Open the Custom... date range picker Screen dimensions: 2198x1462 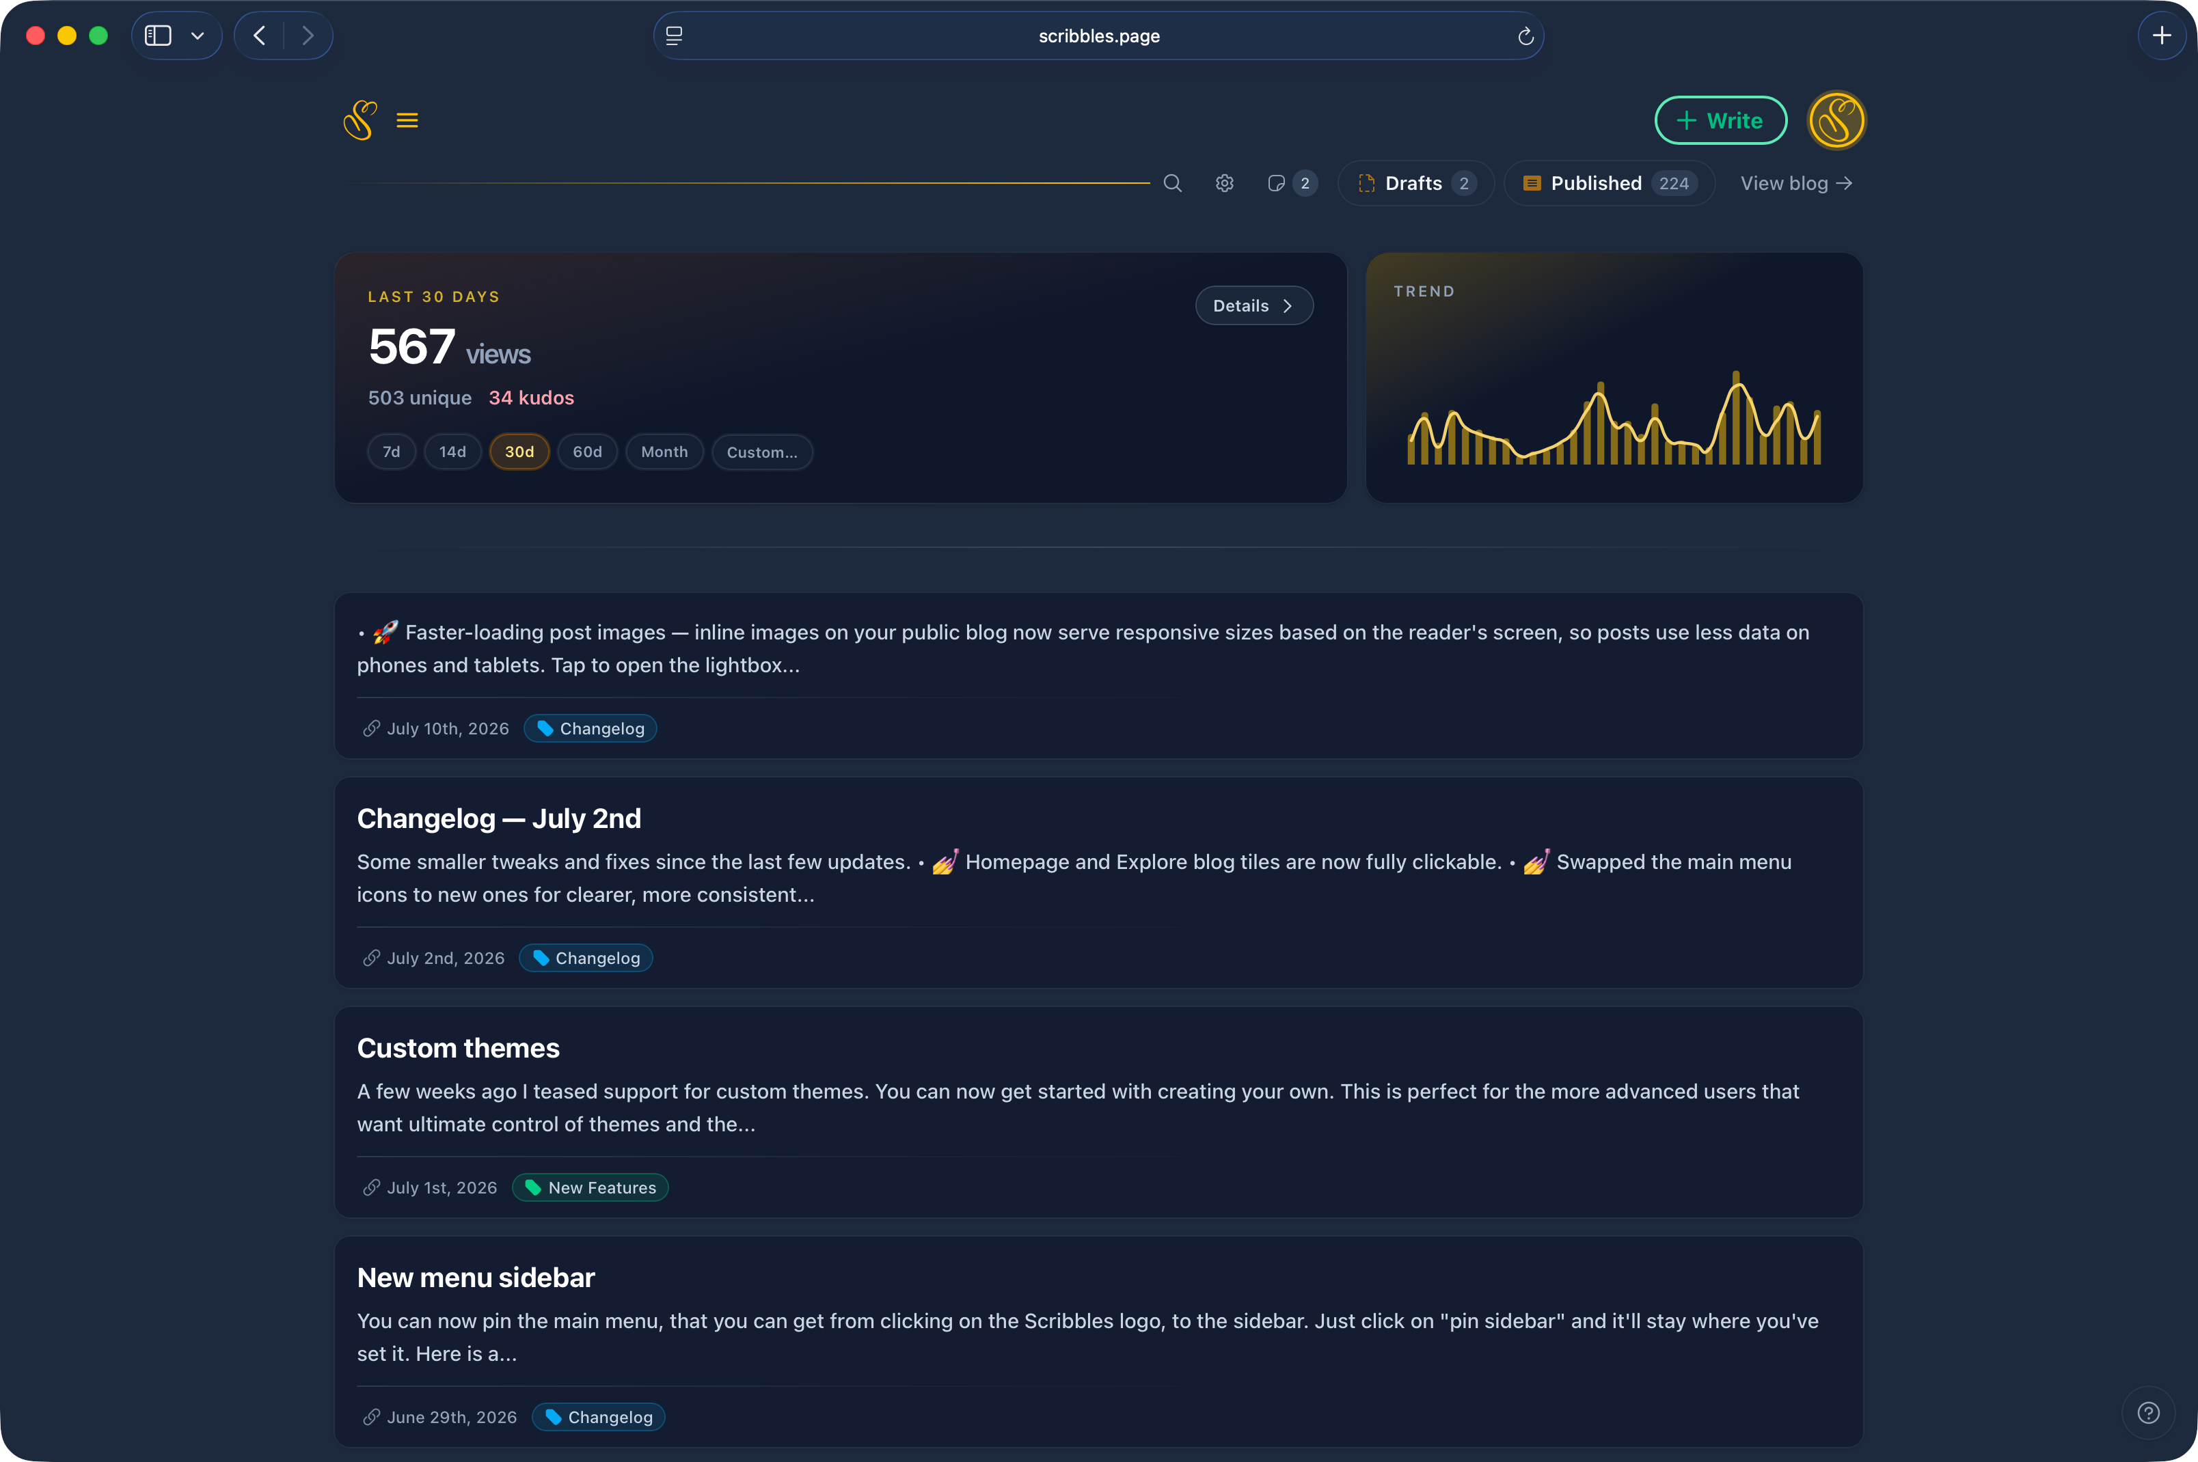(762, 452)
